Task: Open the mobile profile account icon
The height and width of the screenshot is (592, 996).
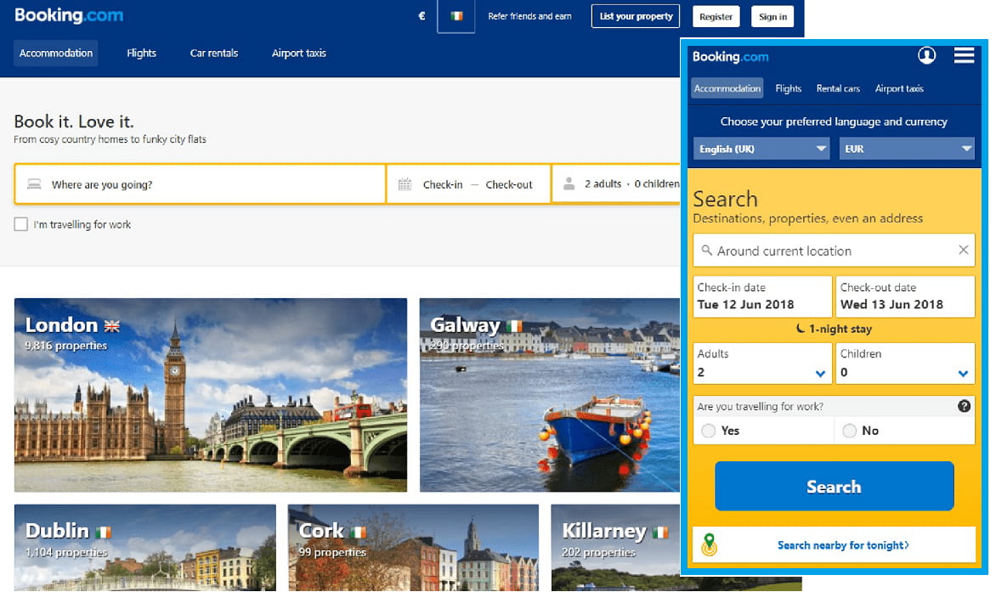Action: (926, 55)
